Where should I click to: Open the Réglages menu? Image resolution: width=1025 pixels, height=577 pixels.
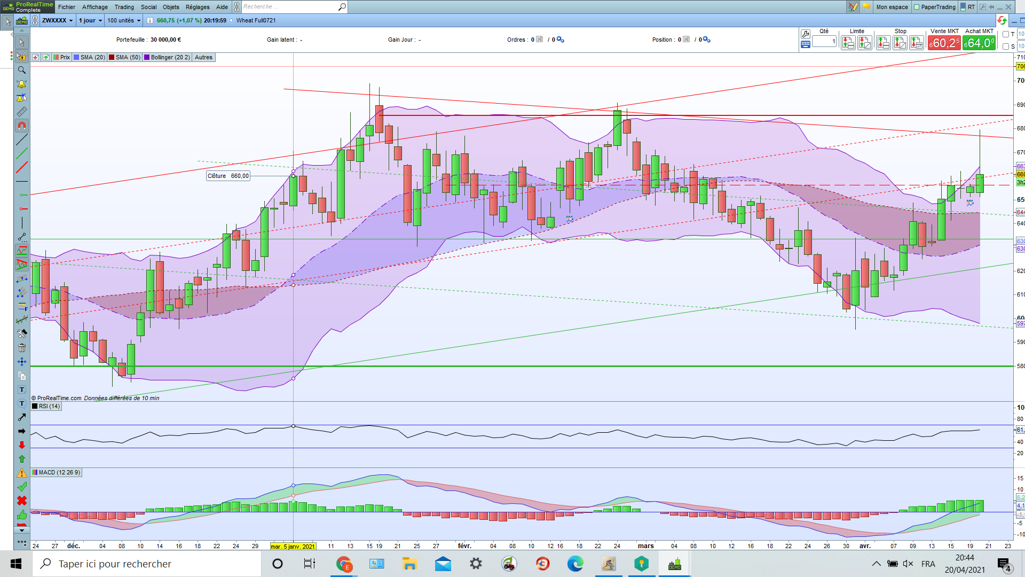[198, 7]
